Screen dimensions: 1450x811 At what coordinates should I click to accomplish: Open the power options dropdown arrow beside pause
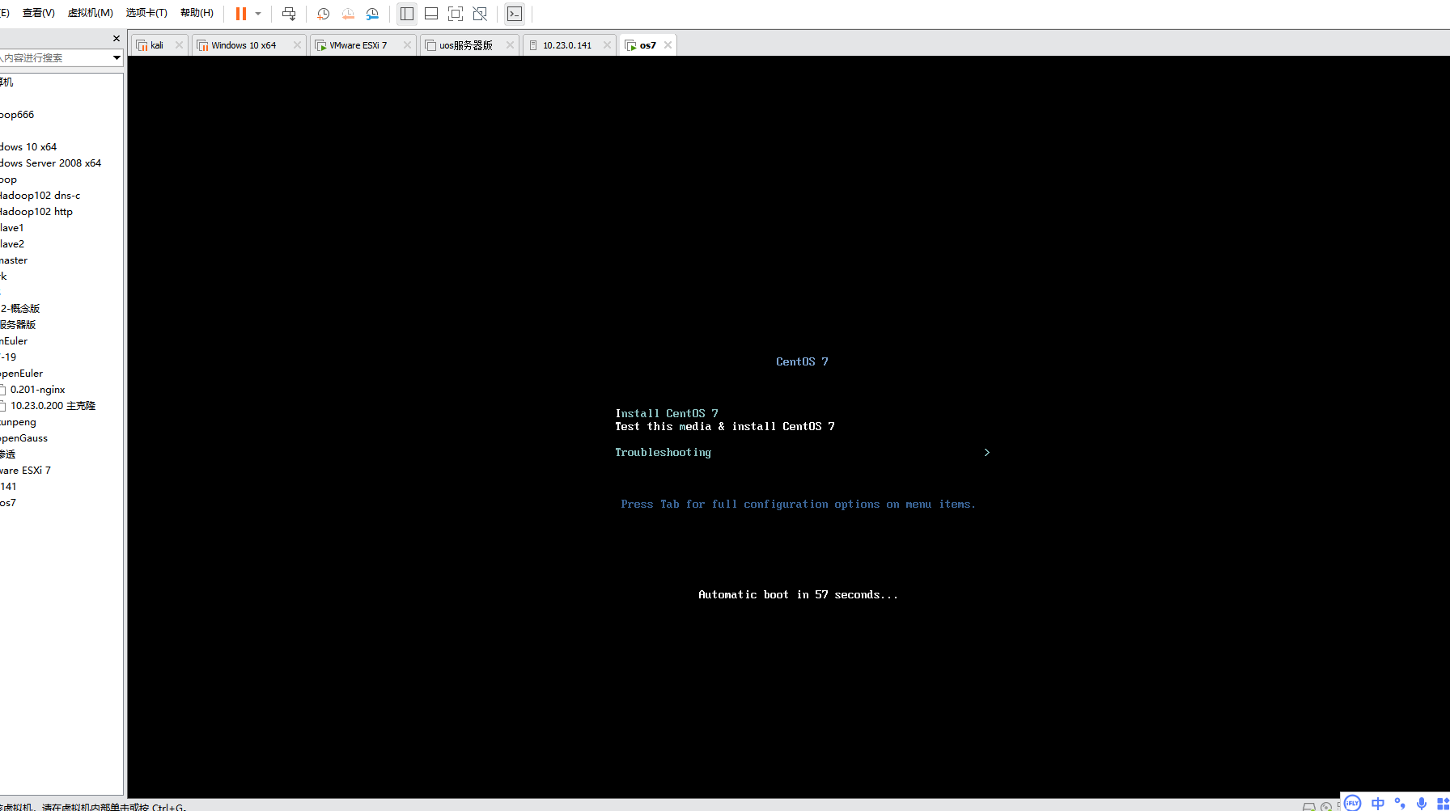pyautogui.click(x=258, y=14)
